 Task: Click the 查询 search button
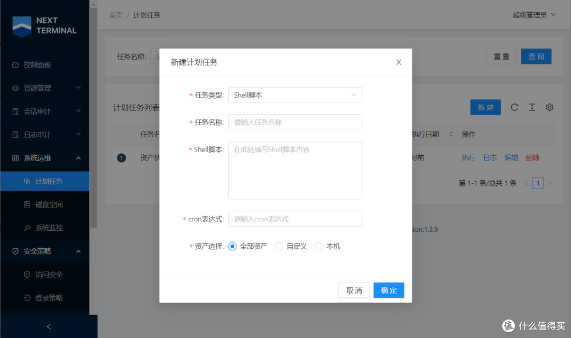(x=536, y=57)
